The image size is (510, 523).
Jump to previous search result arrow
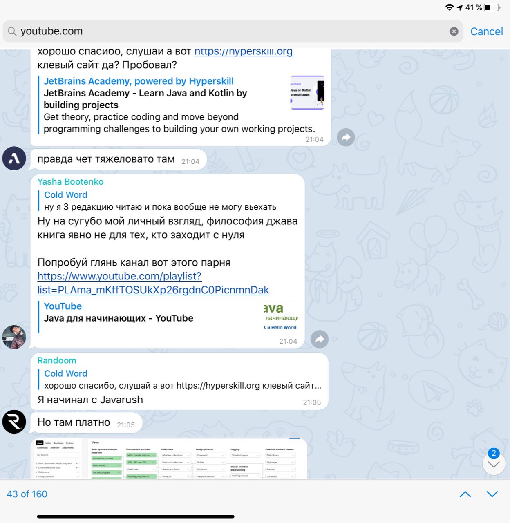465,494
